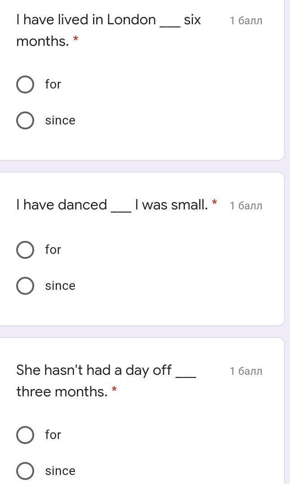Click the "I have danced" question text

coord(62,205)
